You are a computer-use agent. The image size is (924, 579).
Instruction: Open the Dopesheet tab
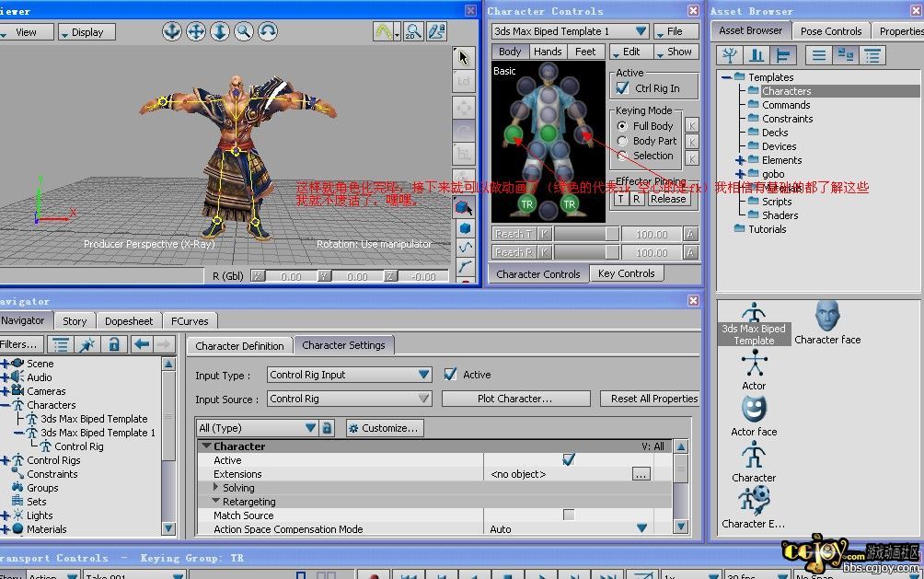coord(129,321)
